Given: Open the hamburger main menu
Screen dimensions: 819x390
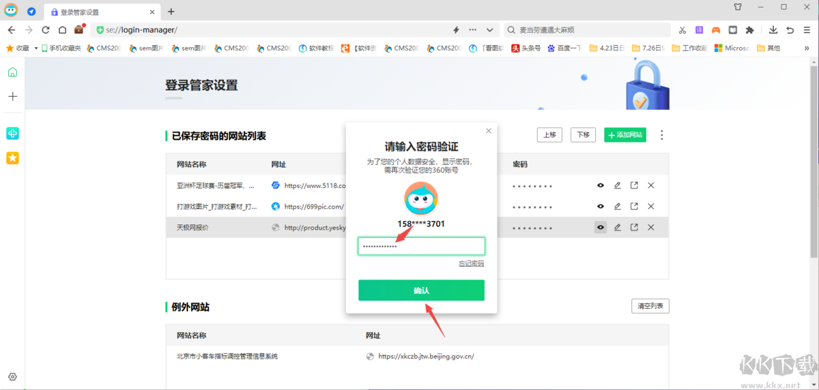Looking at the screenshot, I should tap(807, 30).
